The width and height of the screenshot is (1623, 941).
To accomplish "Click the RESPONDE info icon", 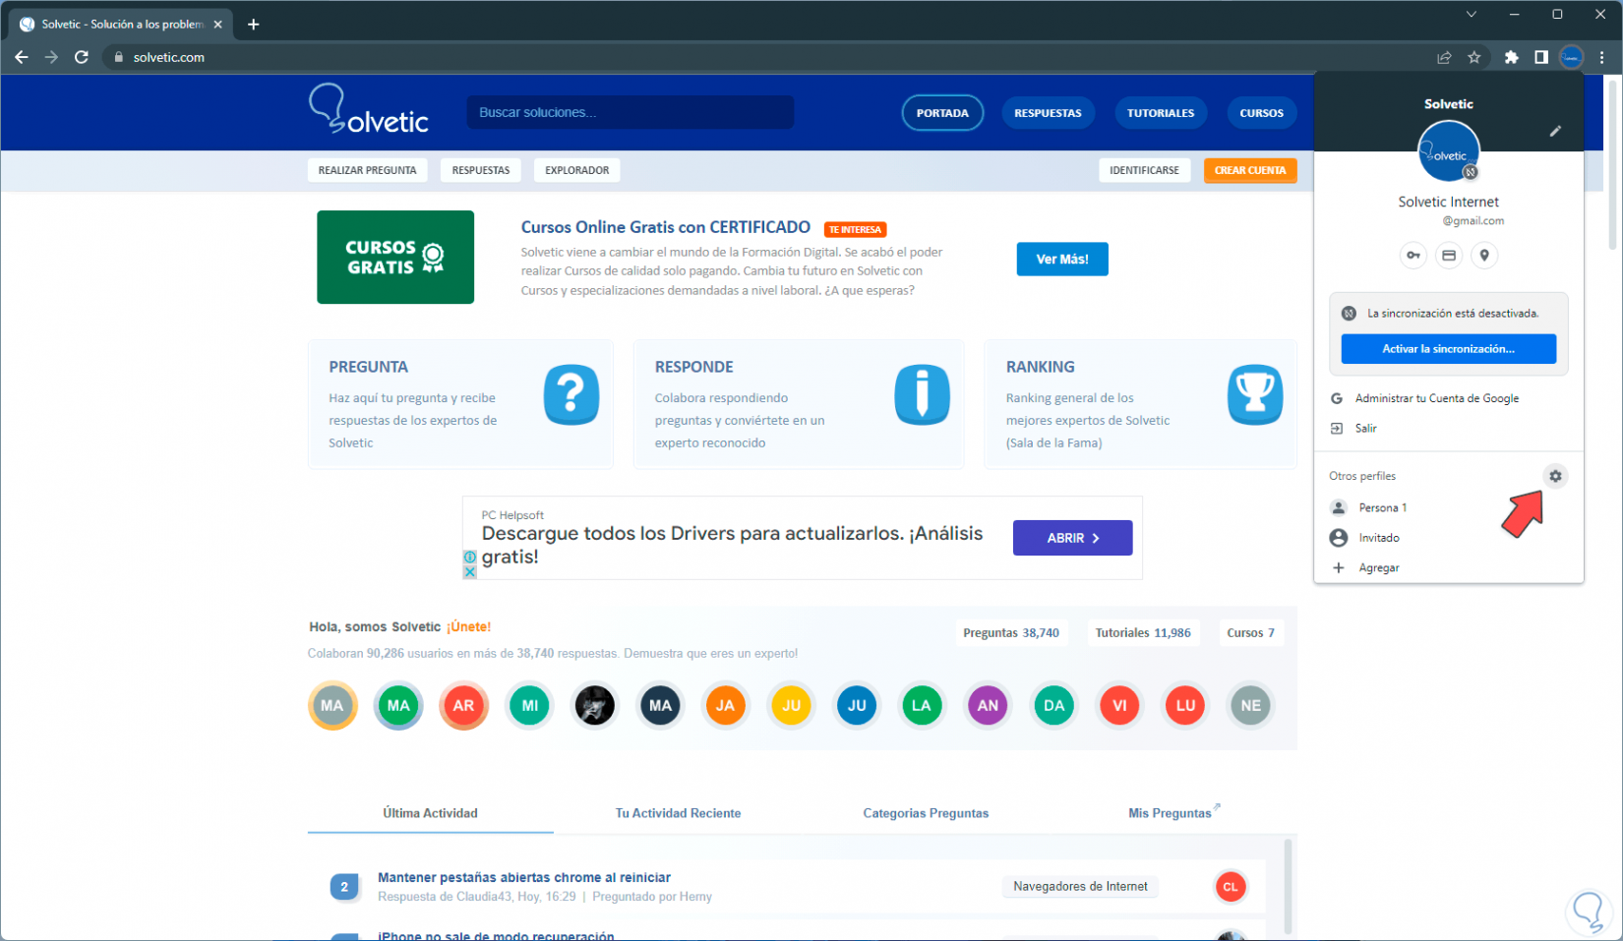I will click(x=922, y=394).
